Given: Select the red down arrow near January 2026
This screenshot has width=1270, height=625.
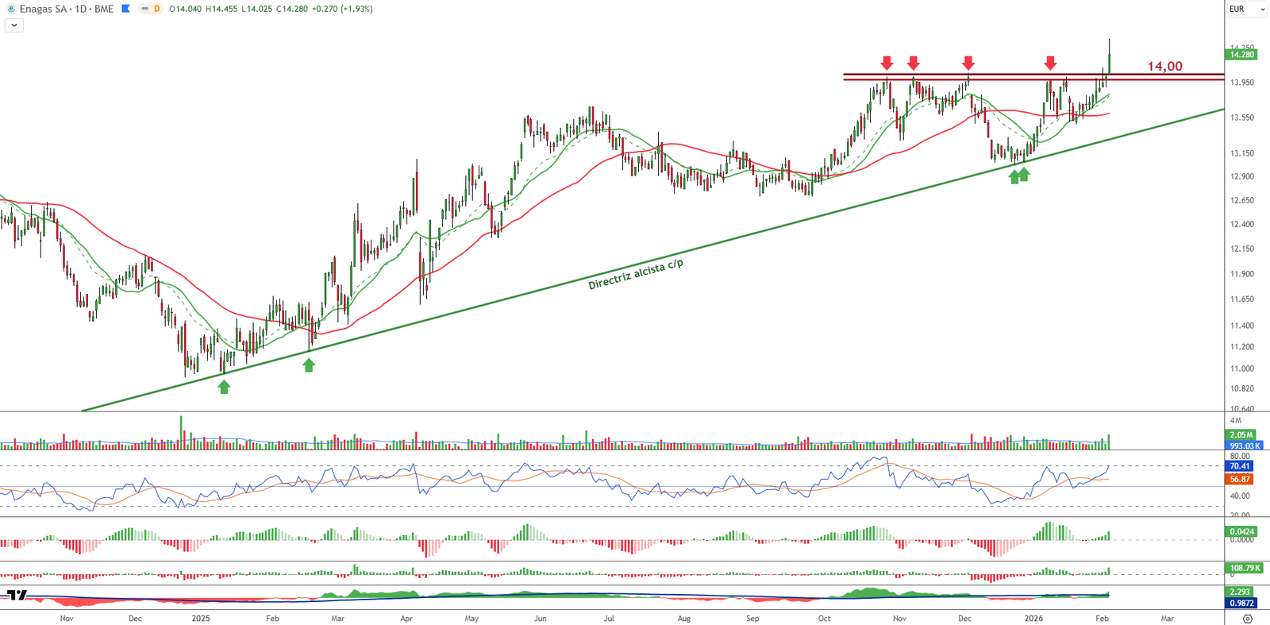Looking at the screenshot, I should click(x=1050, y=63).
